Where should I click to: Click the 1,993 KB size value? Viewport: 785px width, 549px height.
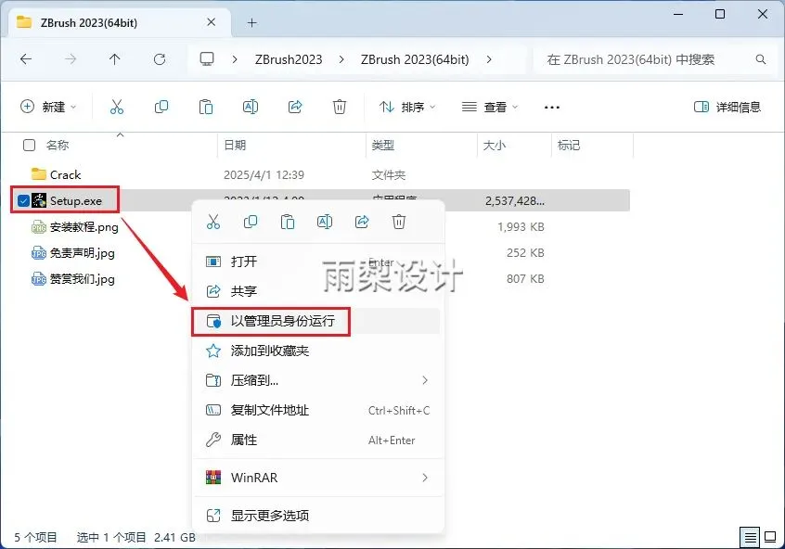pyautogui.click(x=521, y=226)
